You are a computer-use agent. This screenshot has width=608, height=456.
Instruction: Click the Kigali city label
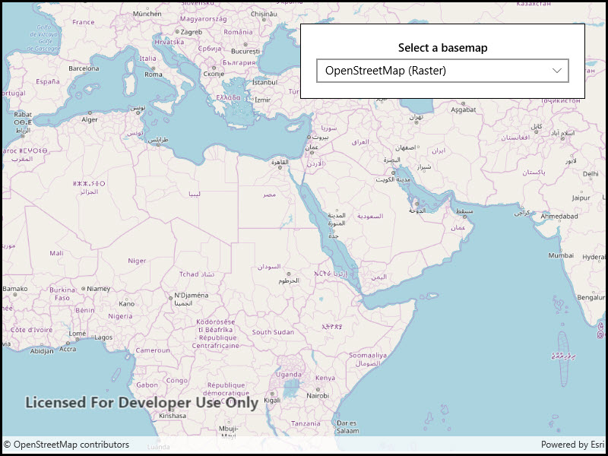(x=272, y=401)
